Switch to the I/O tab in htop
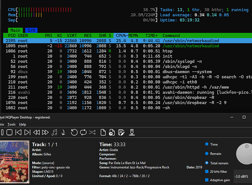252x185 pixels. click(31, 30)
